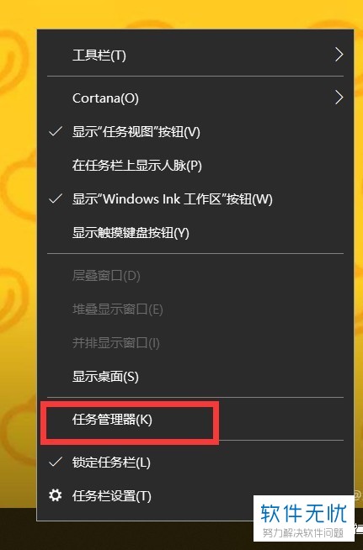The height and width of the screenshot is (550, 363).
Task: Expand the 工具栏(T) submenu arrow
Action: coord(339,55)
